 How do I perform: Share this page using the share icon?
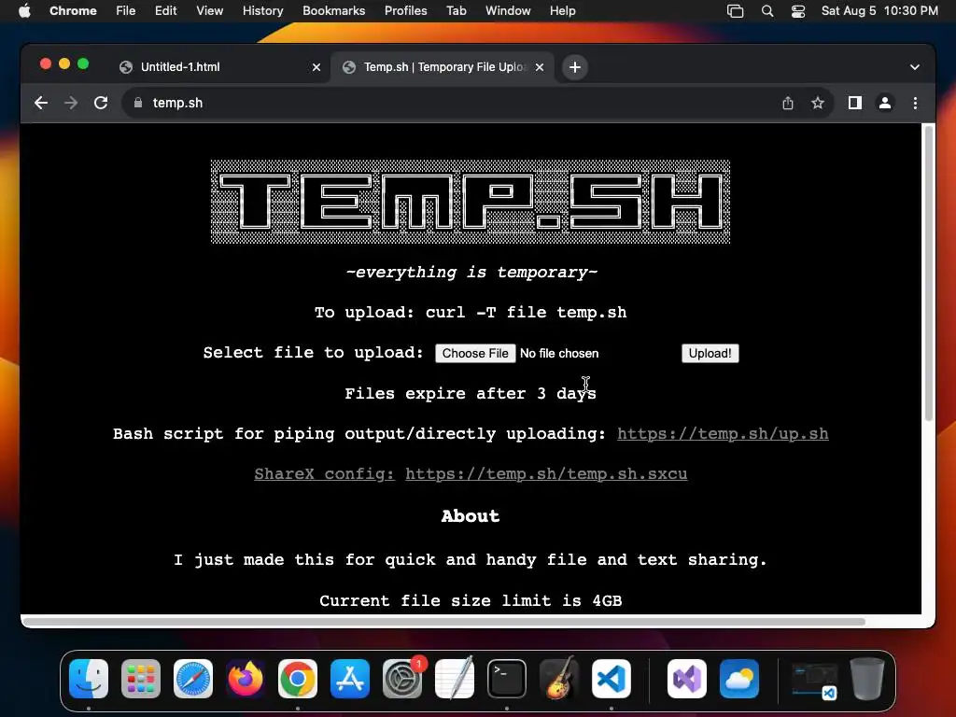788,103
